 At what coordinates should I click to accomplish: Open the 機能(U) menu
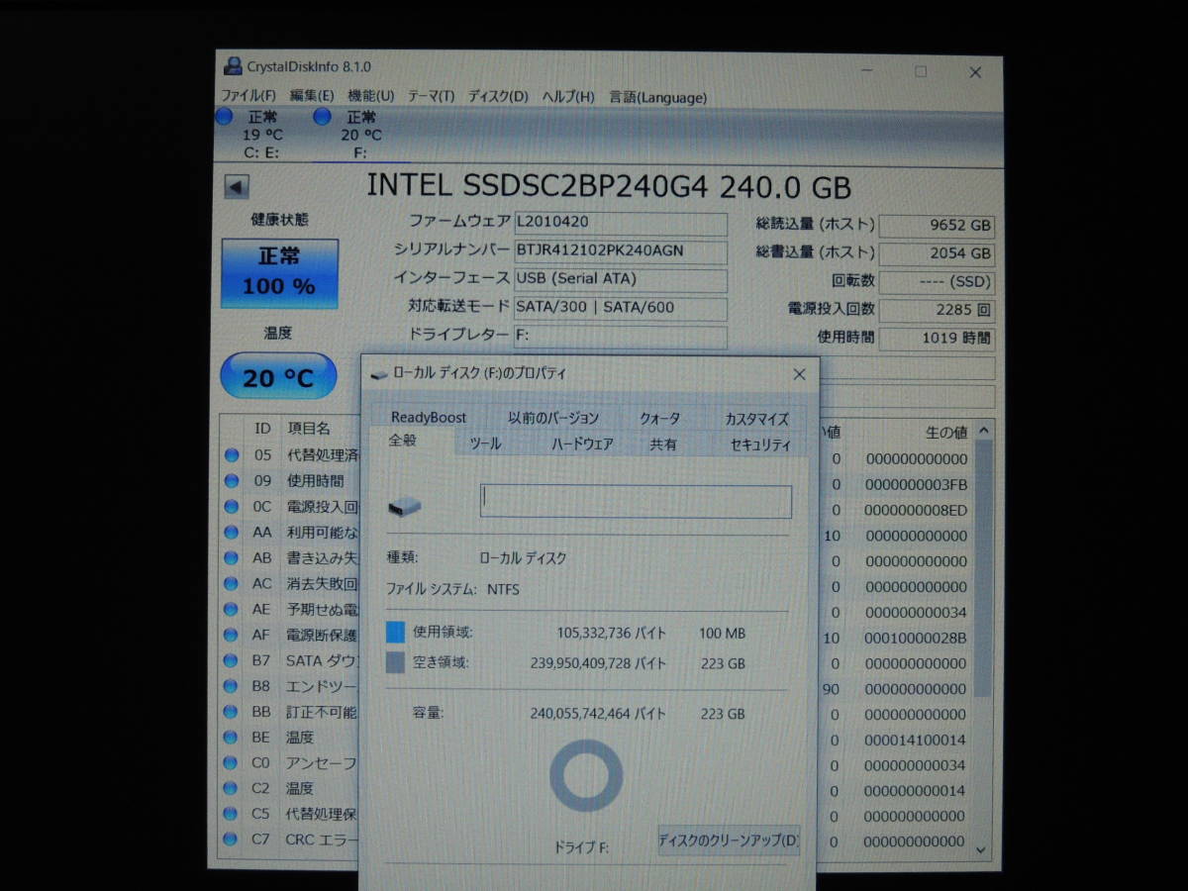(x=370, y=96)
